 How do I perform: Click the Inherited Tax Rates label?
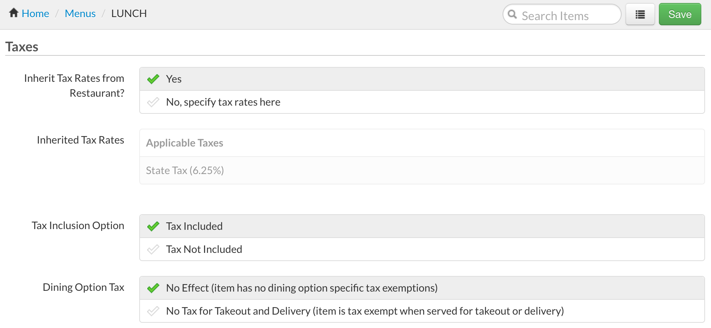(x=80, y=140)
